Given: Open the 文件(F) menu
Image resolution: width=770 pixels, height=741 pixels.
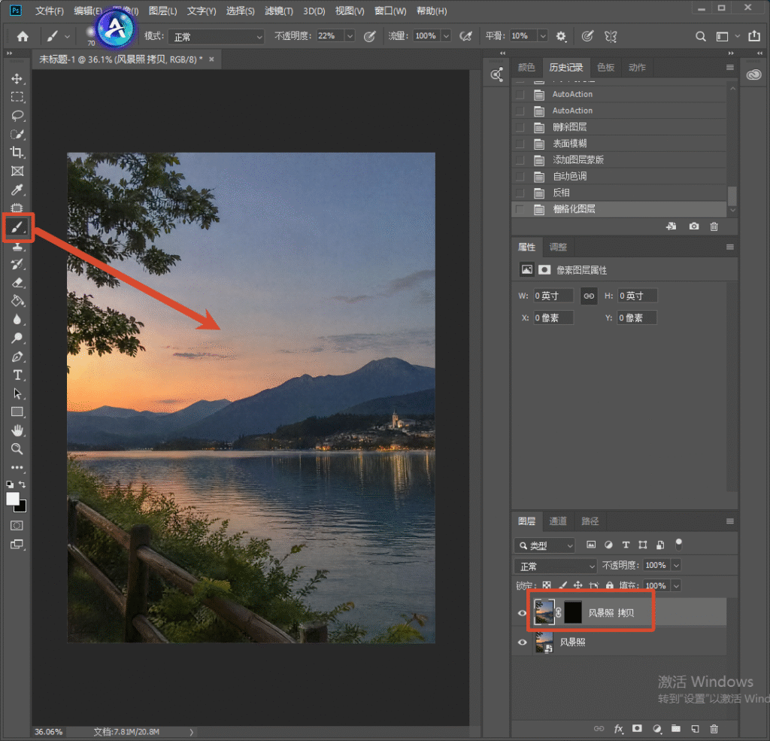Looking at the screenshot, I should [x=49, y=11].
